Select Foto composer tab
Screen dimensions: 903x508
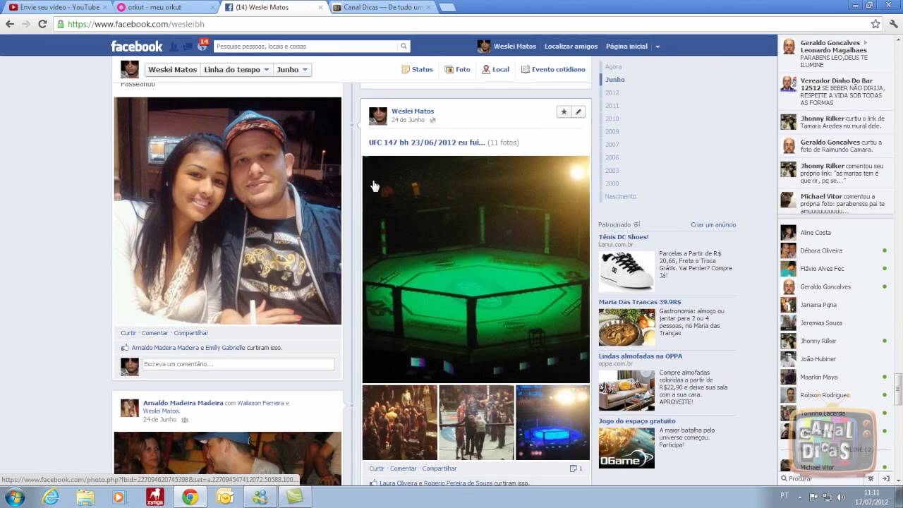point(458,70)
